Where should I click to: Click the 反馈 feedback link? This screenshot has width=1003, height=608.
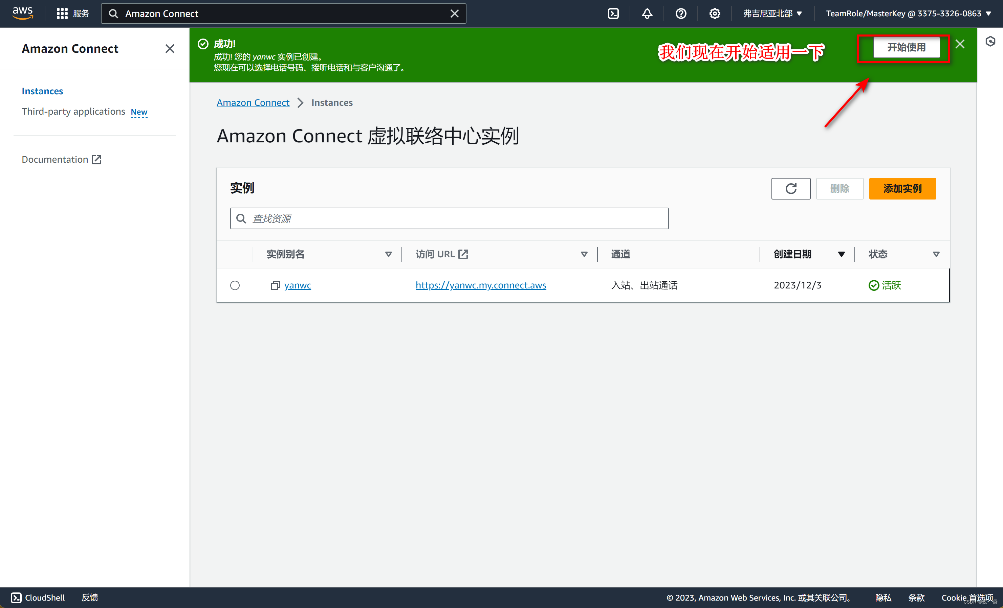click(90, 598)
